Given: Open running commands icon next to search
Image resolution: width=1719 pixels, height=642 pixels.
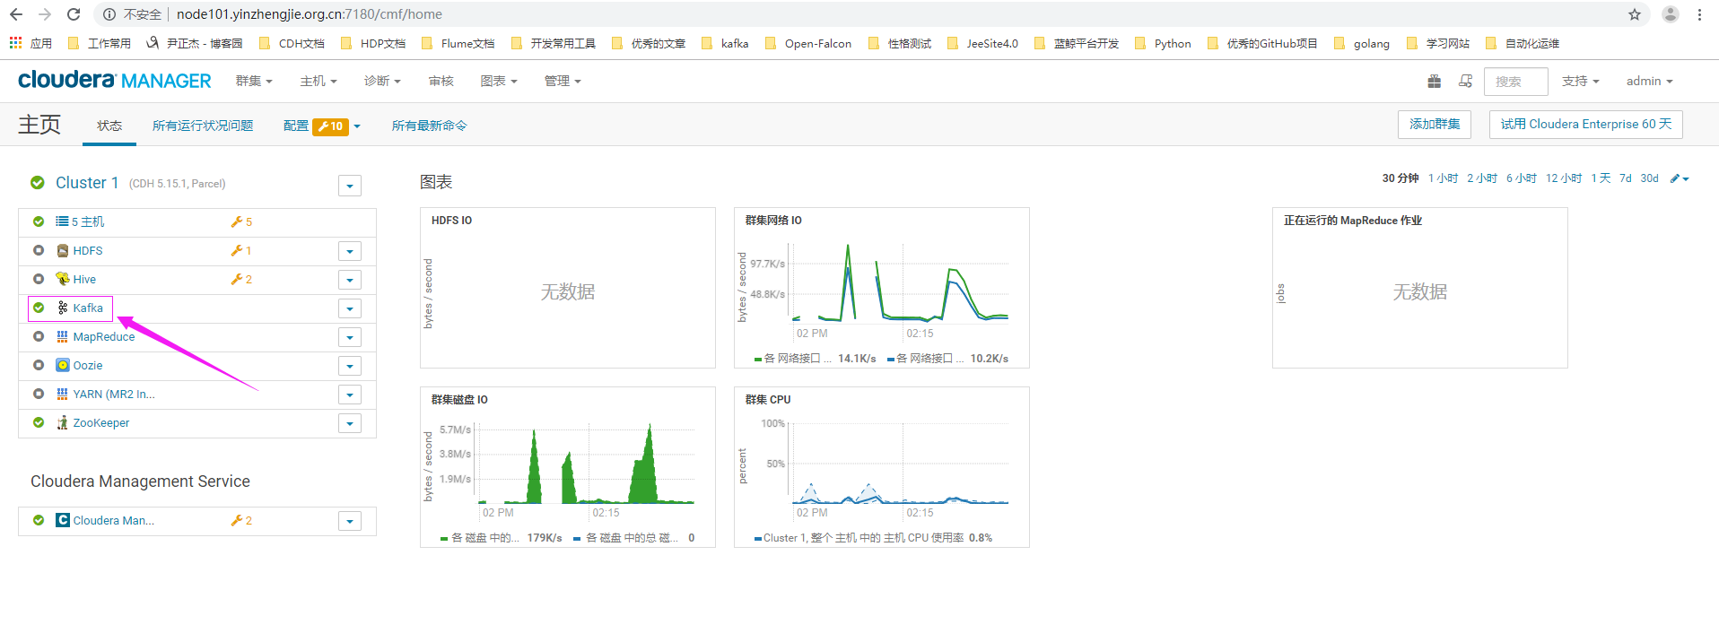Looking at the screenshot, I should coord(1465,82).
